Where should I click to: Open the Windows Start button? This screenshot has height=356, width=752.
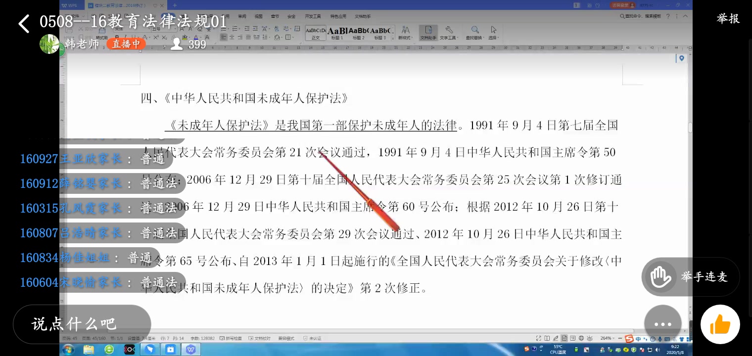pos(68,350)
